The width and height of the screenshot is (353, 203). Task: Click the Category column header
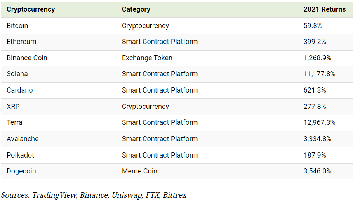(136, 9)
